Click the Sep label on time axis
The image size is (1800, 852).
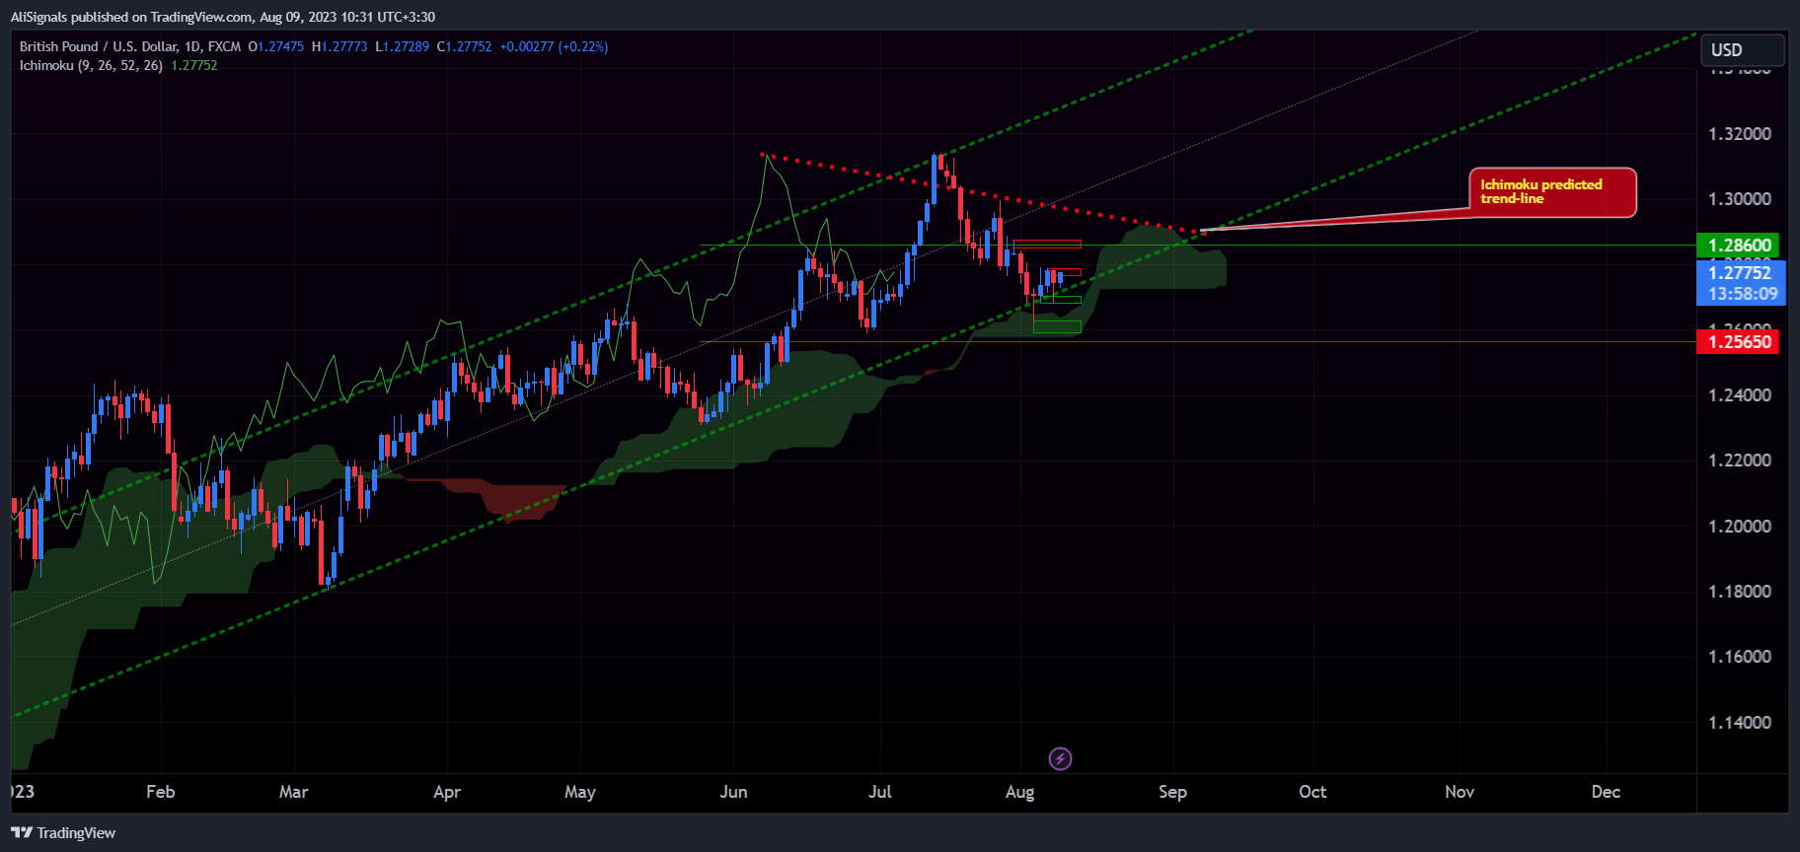[x=1172, y=792]
